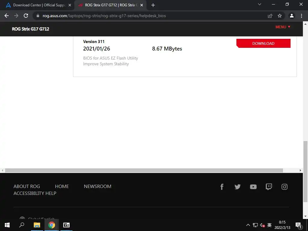This screenshot has width=308, height=231.
Task: Click text BIOS for ASUS EZ Flash Utility
Action: (111, 58)
